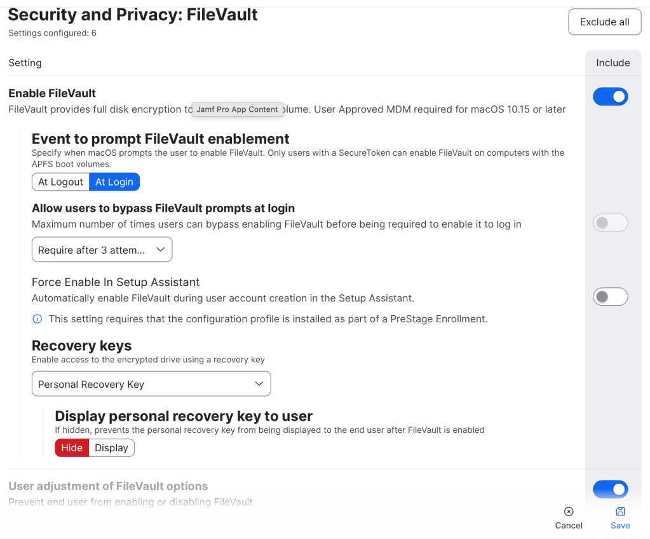Select the At Logout option
The image size is (650, 539).
(x=61, y=182)
